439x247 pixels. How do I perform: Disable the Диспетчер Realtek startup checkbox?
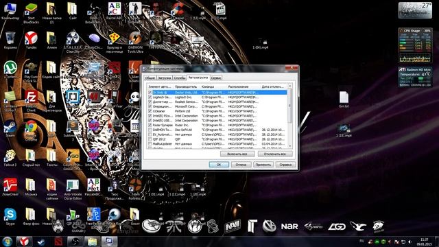click(x=150, y=102)
